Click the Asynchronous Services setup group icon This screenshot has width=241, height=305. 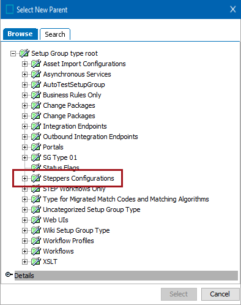(36, 74)
